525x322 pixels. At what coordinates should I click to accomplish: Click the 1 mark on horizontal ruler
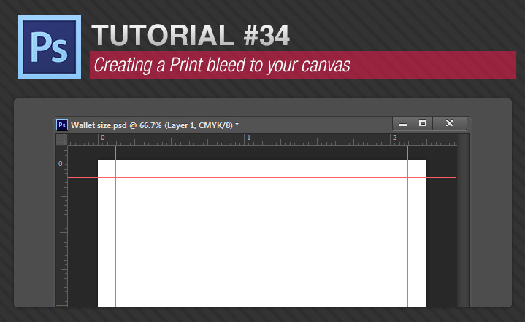[x=249, y=138]
